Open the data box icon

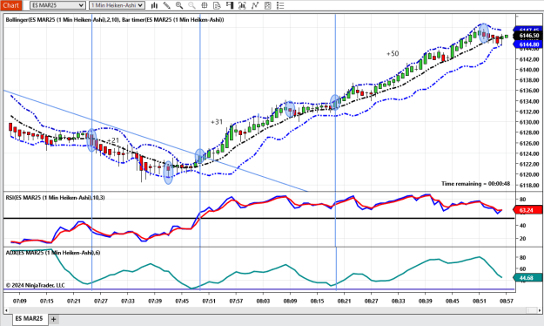tap(218, 5)
